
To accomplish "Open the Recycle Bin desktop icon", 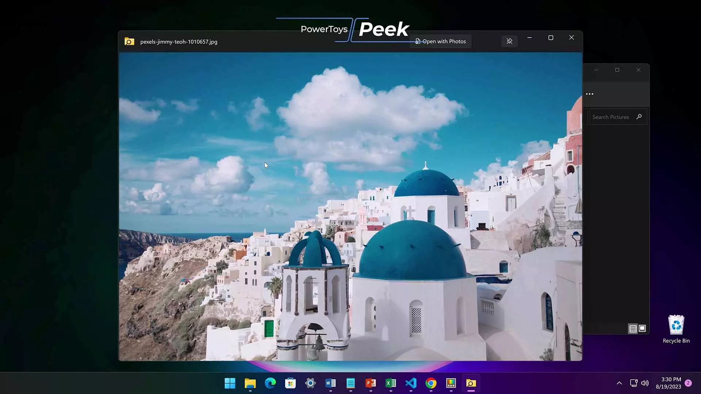I will tap(676, 329).
